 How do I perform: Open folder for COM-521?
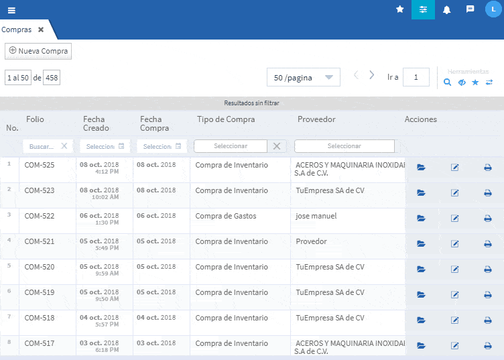pyautogui.click(x=421, y=243)
